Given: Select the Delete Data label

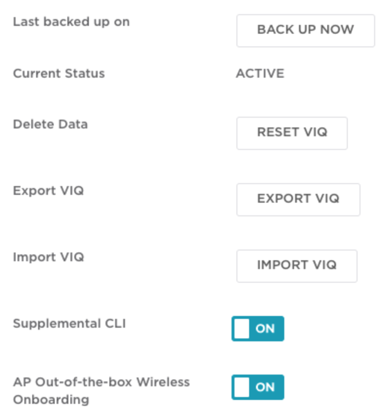Looking at the screenshot, I should (x=50, y=124).
